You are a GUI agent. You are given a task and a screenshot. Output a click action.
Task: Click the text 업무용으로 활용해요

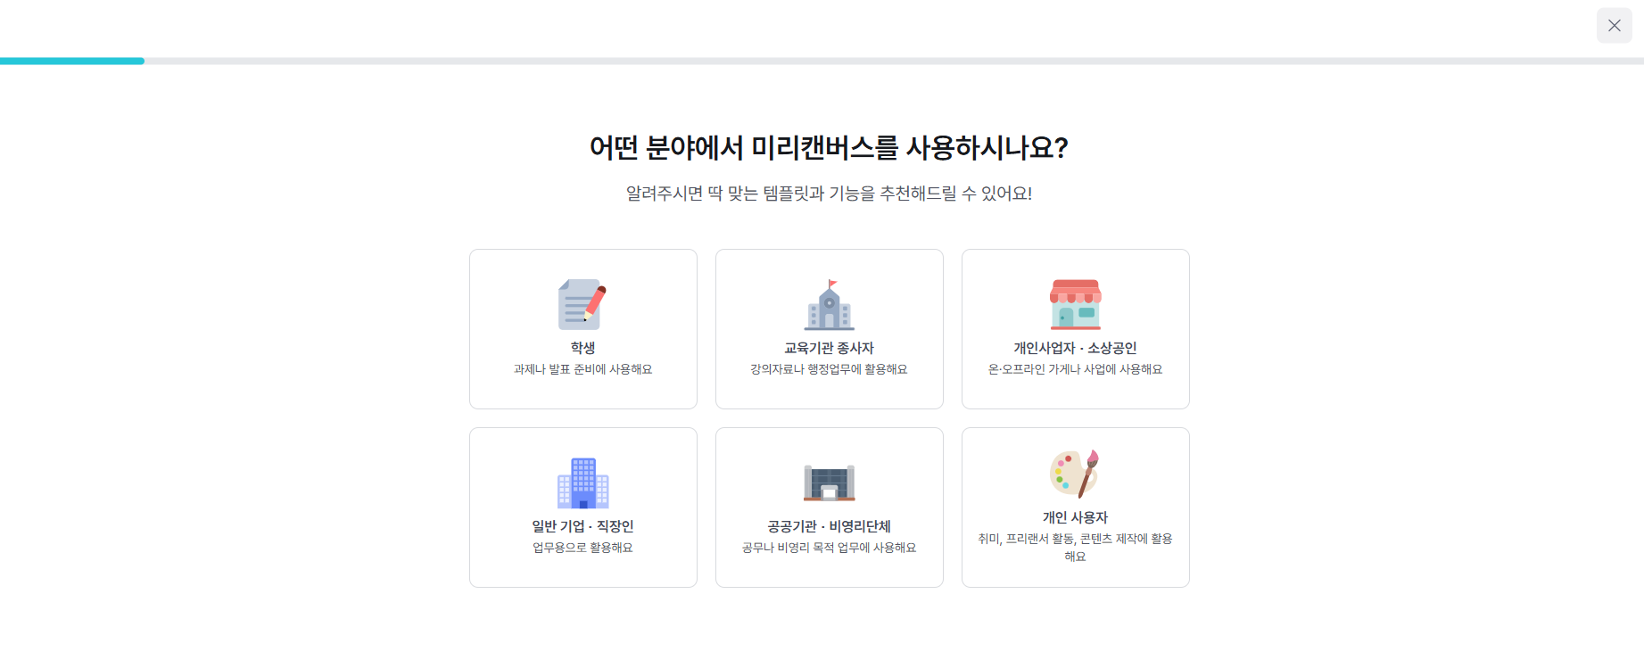[x=582, y=547]
